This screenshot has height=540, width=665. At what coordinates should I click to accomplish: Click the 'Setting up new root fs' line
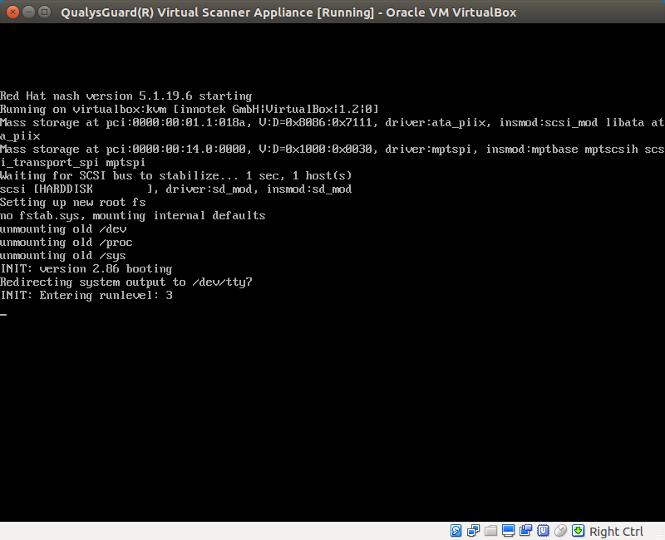(x=73, y=203)
